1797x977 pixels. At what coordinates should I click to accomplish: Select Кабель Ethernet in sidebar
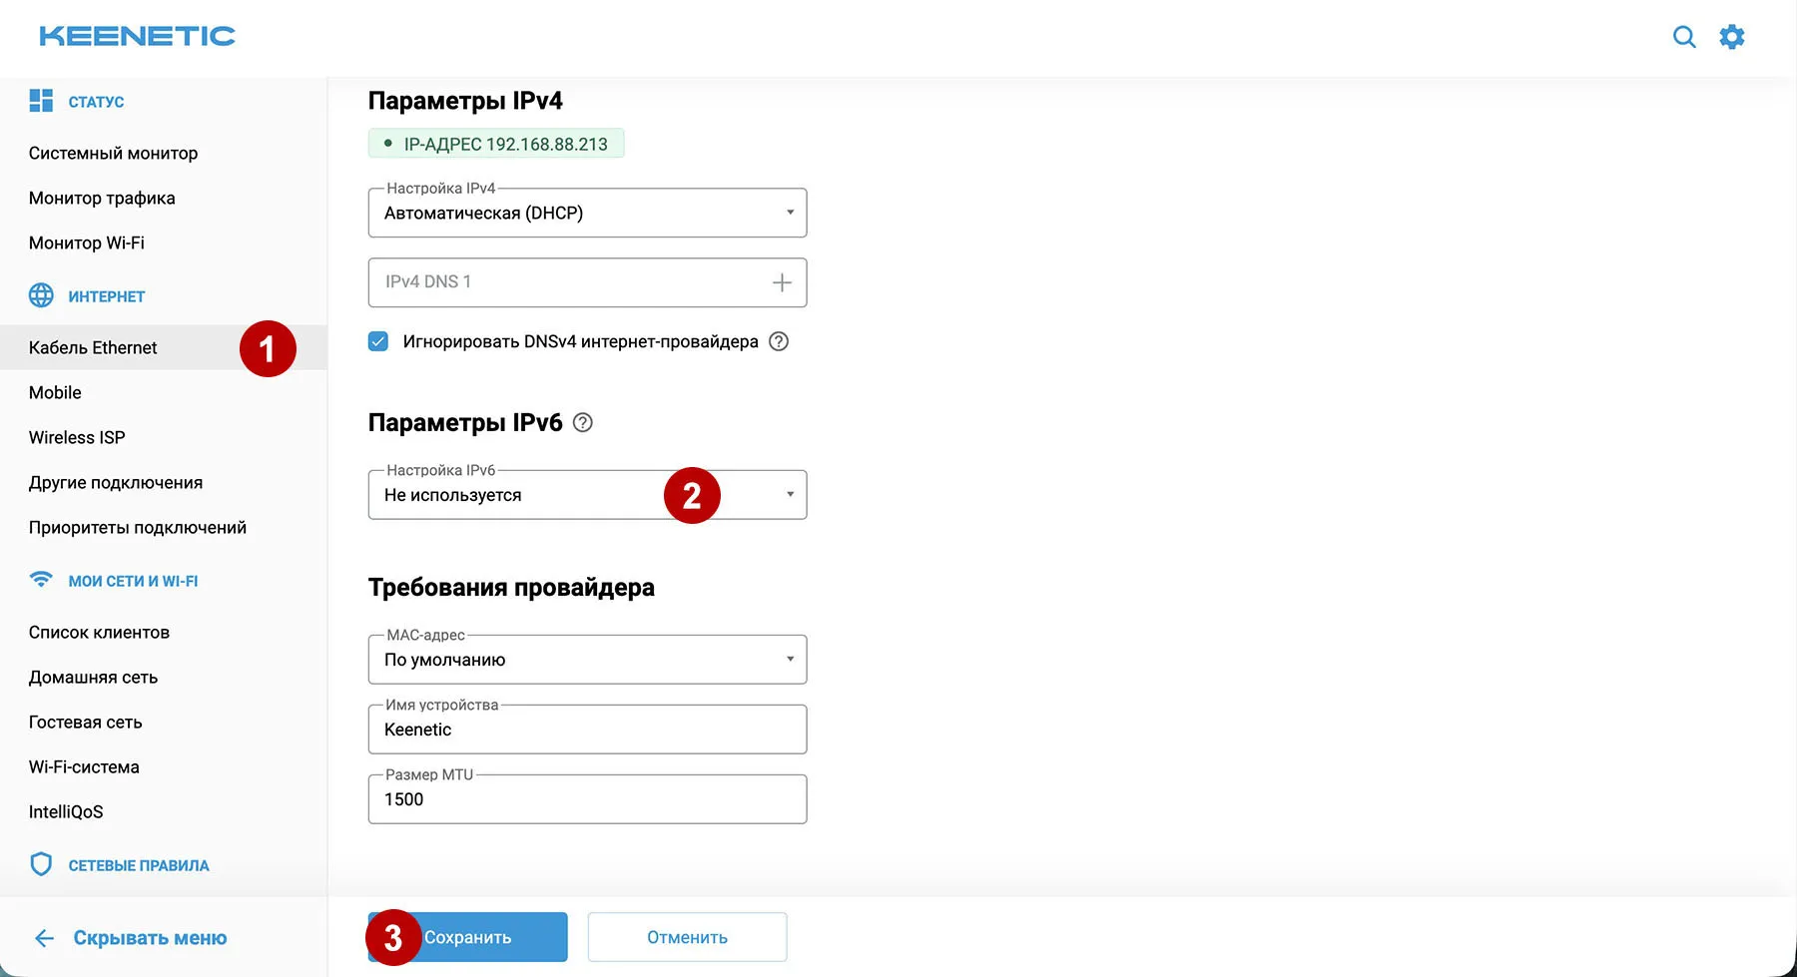pyautogui.click(x=93, y=347)
